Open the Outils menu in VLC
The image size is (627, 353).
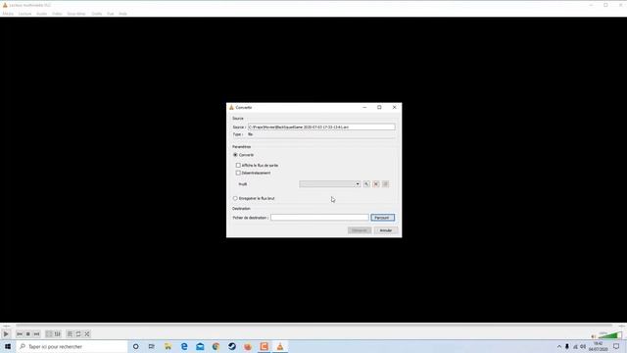click(97, 14)
